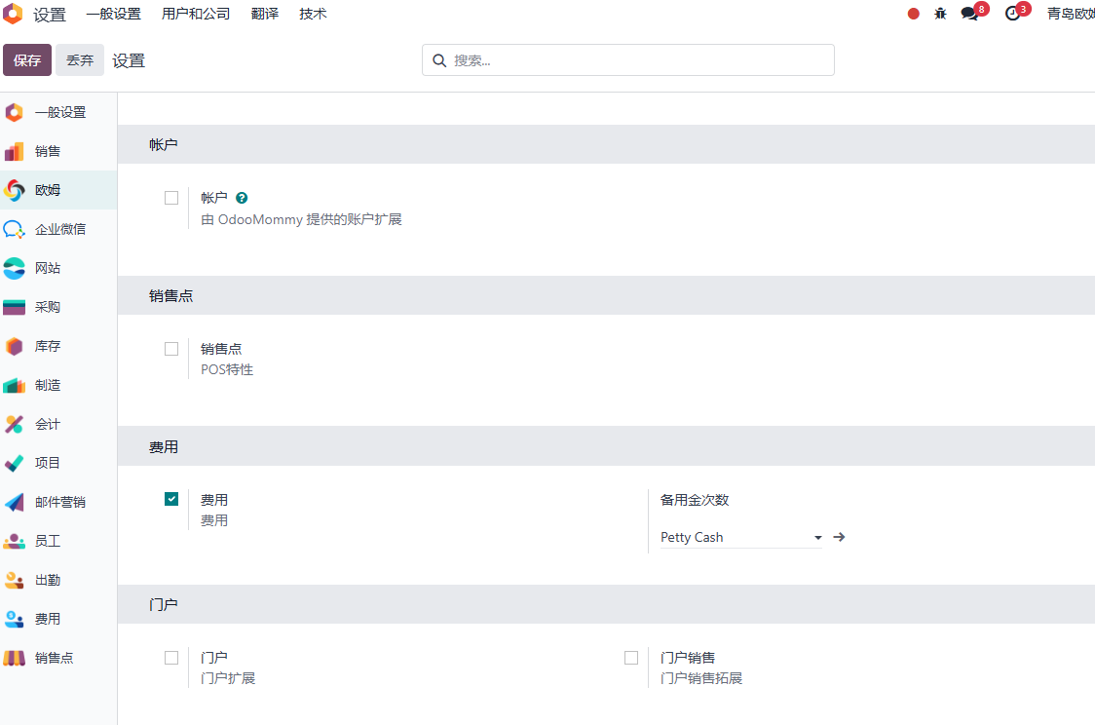
Task: Click the 一般设置 sidebar icon
Action: pyautogui.click(x=14, y=112)
